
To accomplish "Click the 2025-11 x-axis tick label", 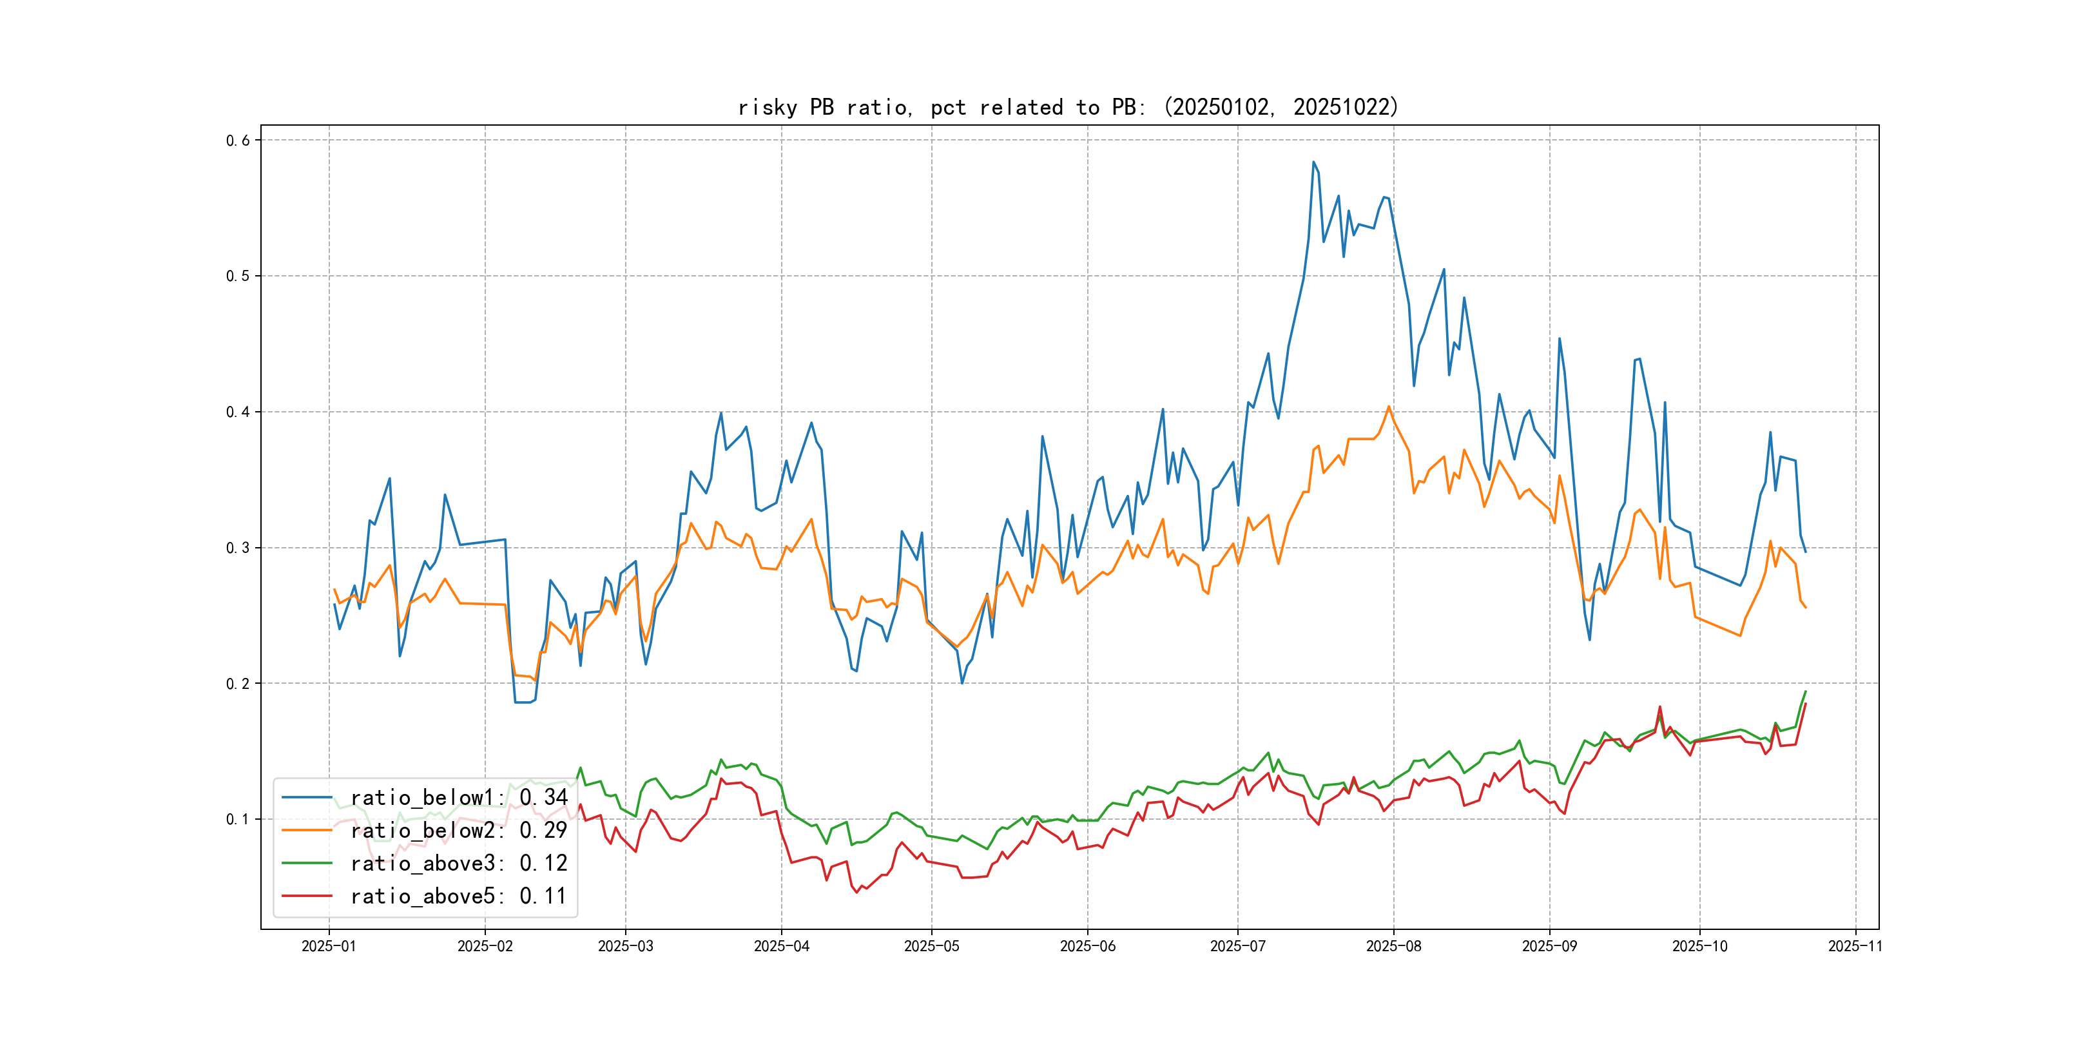I will click(x=1855, y=946).
